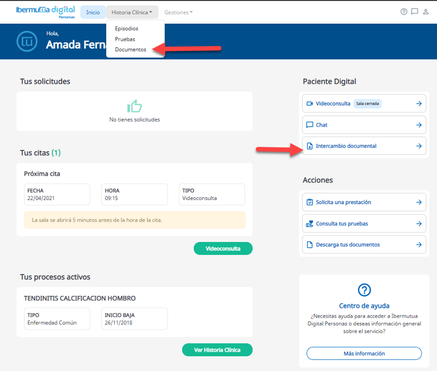Click the No tienes solicitudes message
437x371 pixels.
click(x=135, y=120)
